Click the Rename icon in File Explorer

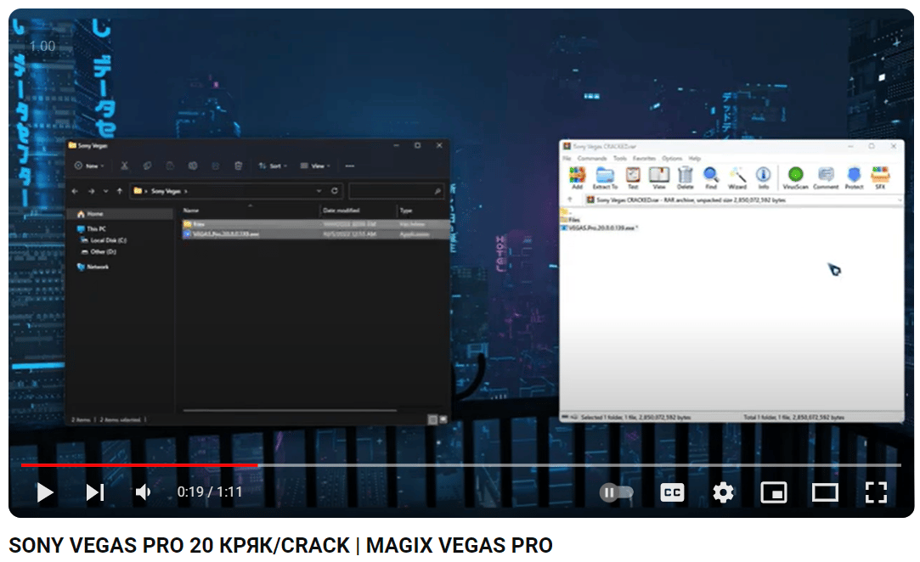193,166
